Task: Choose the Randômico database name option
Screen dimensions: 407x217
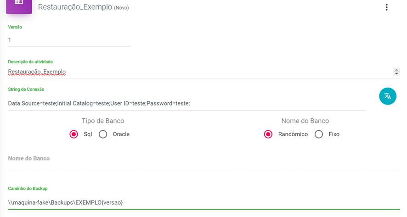Action: coord(268,134)
